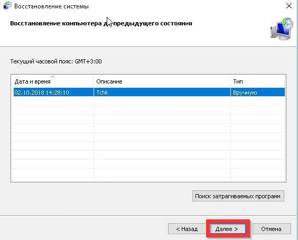Click divider between Дата и время and Описание

click(94, 81)
